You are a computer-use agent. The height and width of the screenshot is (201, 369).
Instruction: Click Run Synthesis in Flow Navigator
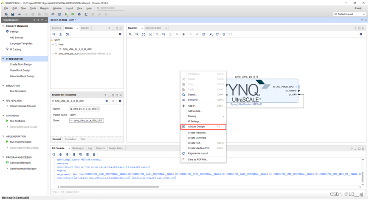click(x=18, y=121)
